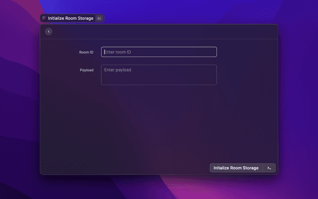Return to the previous view with the back arrow
This screenshot has width=318, height=199.
pos(48,32)
